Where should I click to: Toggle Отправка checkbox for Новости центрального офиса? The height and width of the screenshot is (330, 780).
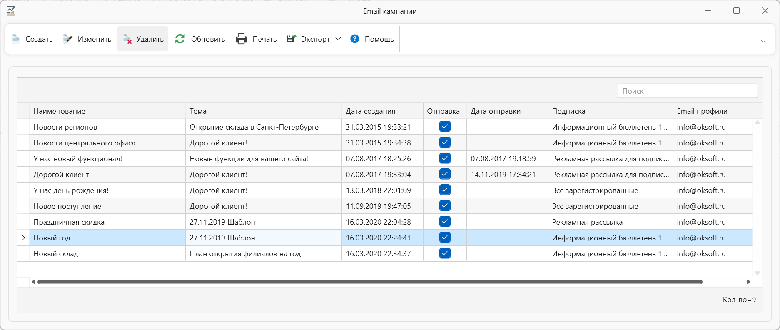pos(445,142)
